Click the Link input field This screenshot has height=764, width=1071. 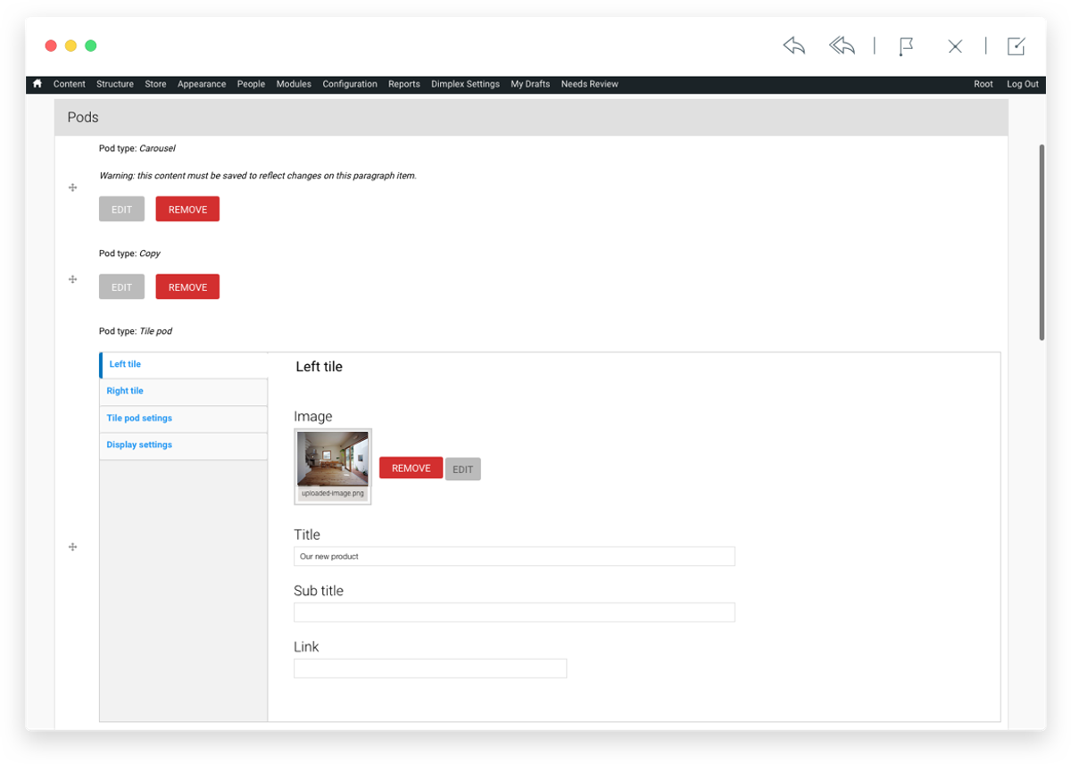pos(430,668)
